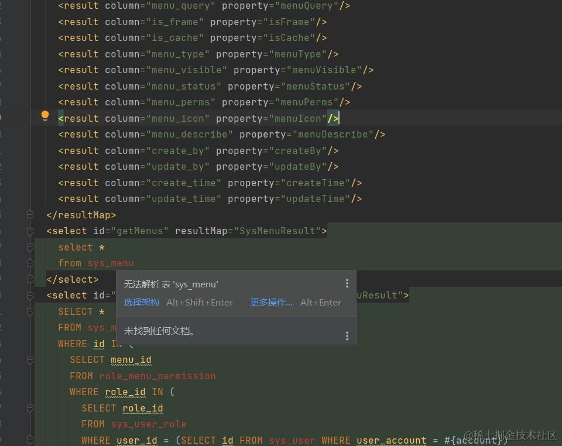Click 'sys_user_role' table name

tap(148, 424)
